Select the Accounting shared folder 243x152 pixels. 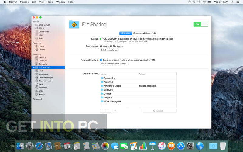point(138,78)
